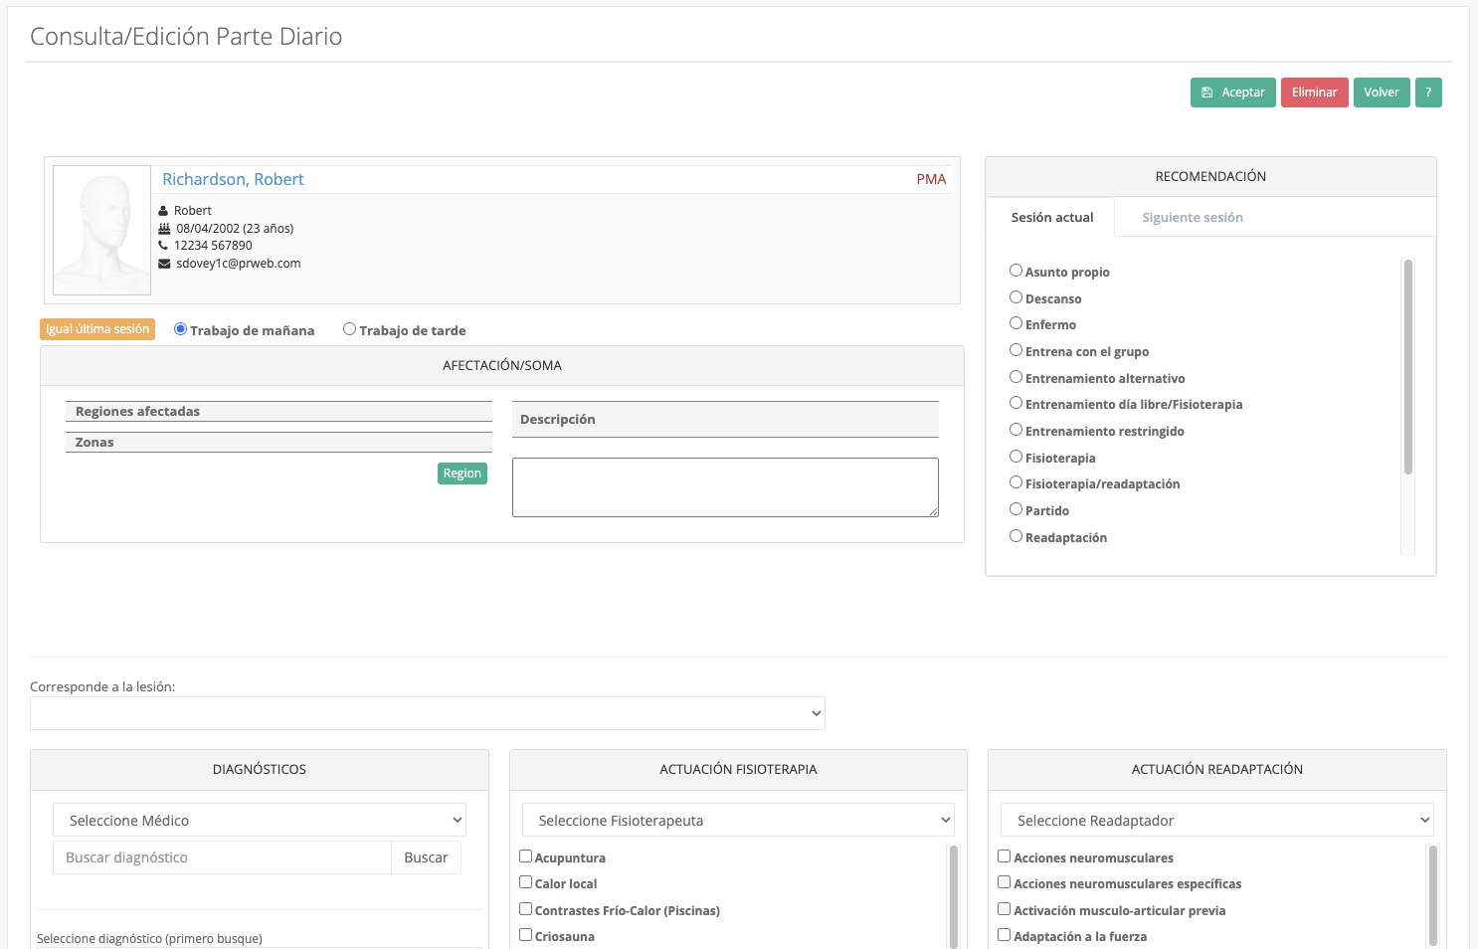
Task: Click the envelope email icon
Action: (x=164, y=264)
